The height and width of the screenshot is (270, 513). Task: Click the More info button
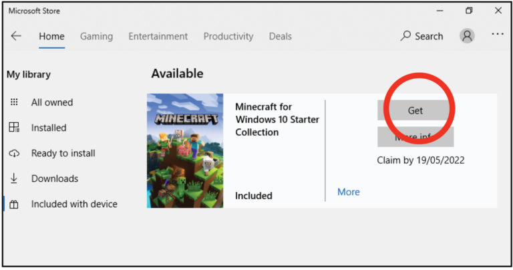[415, 138]
